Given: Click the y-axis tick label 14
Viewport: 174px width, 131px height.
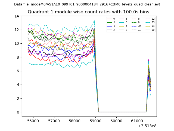Looking at the screenshot, I should 17,16.
